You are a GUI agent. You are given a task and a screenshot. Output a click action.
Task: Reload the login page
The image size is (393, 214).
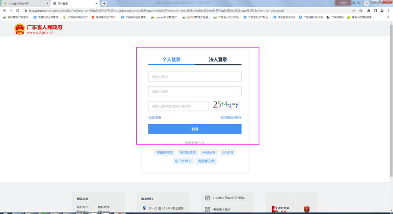[x=18, y=11]
